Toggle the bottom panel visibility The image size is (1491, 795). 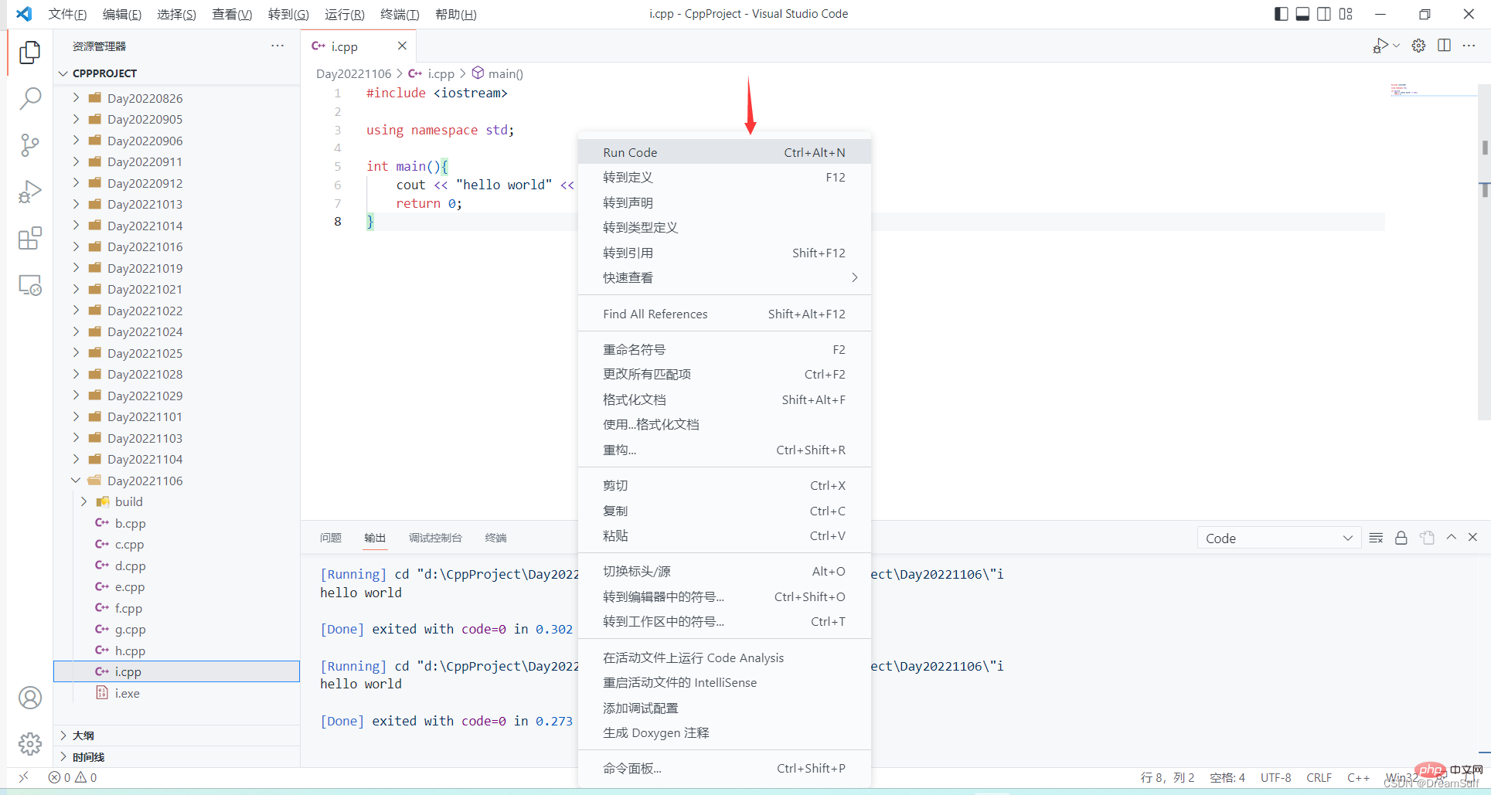click(1302, 14)
